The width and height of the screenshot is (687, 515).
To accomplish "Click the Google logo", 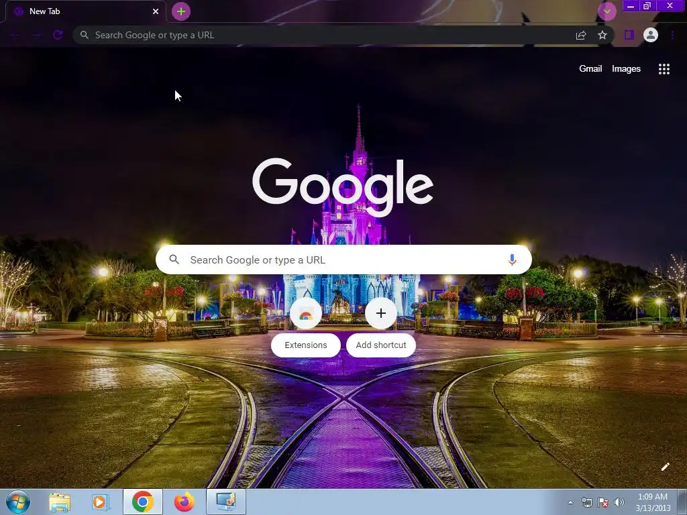I will (343, 187).
